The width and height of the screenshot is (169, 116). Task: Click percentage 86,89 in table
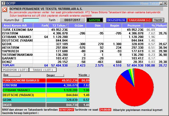(x=151, y=30)
